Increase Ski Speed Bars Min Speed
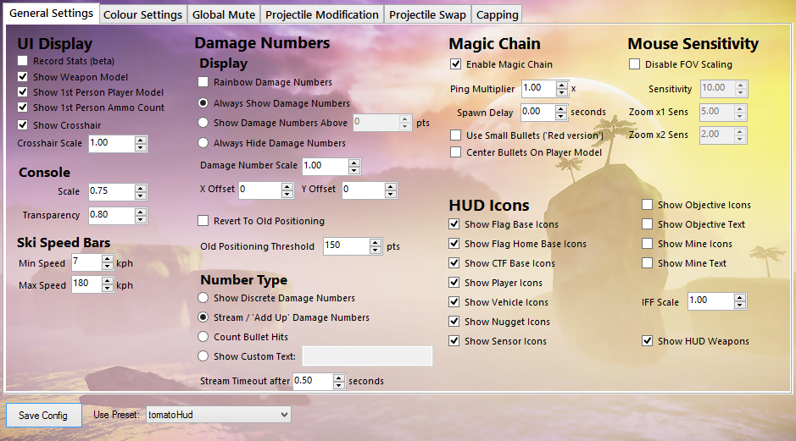 (107, 259)
